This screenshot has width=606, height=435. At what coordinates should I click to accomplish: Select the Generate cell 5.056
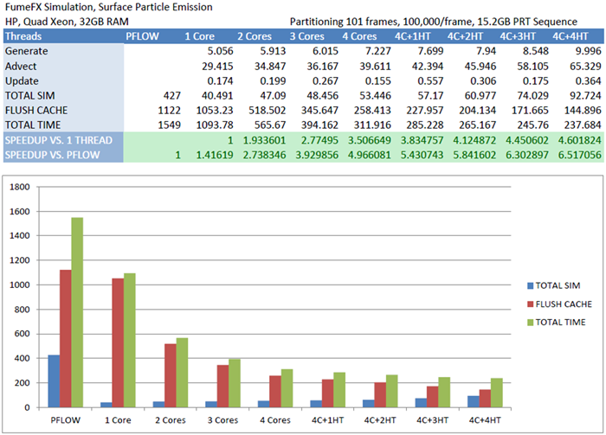click(220, 51)
